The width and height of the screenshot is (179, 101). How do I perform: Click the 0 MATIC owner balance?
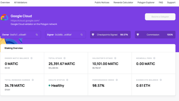click(x=11, y=64)
